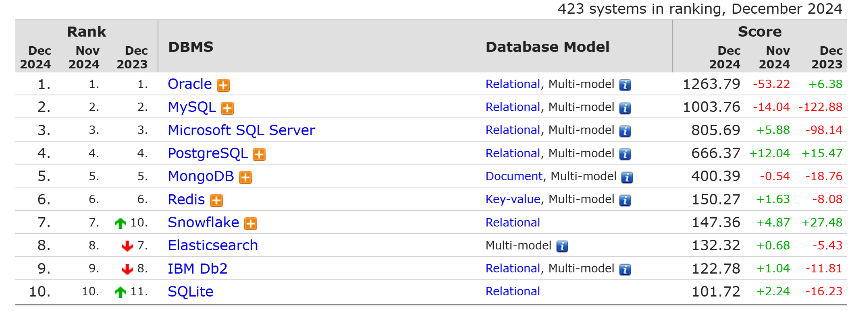Click the info icon for Microsoft SQL Server
Image resolution: width=852 pixels, height=311 pixels.
click(x=625, y=131)
